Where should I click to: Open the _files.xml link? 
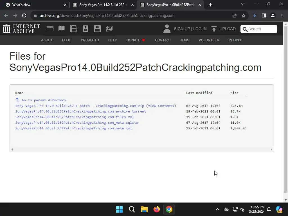tap(75, 117)
